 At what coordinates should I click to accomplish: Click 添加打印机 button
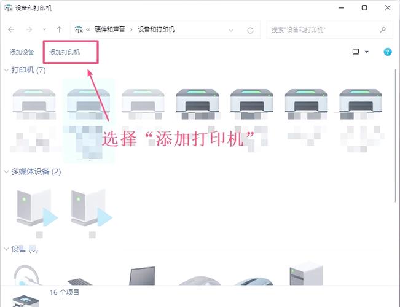coord(65,52)
